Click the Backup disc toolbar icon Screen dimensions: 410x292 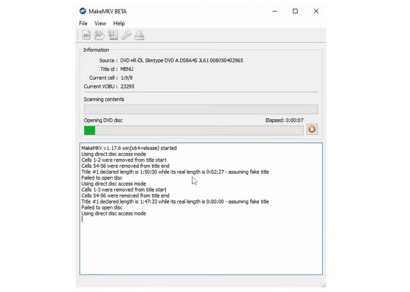[x=113, y=35]
